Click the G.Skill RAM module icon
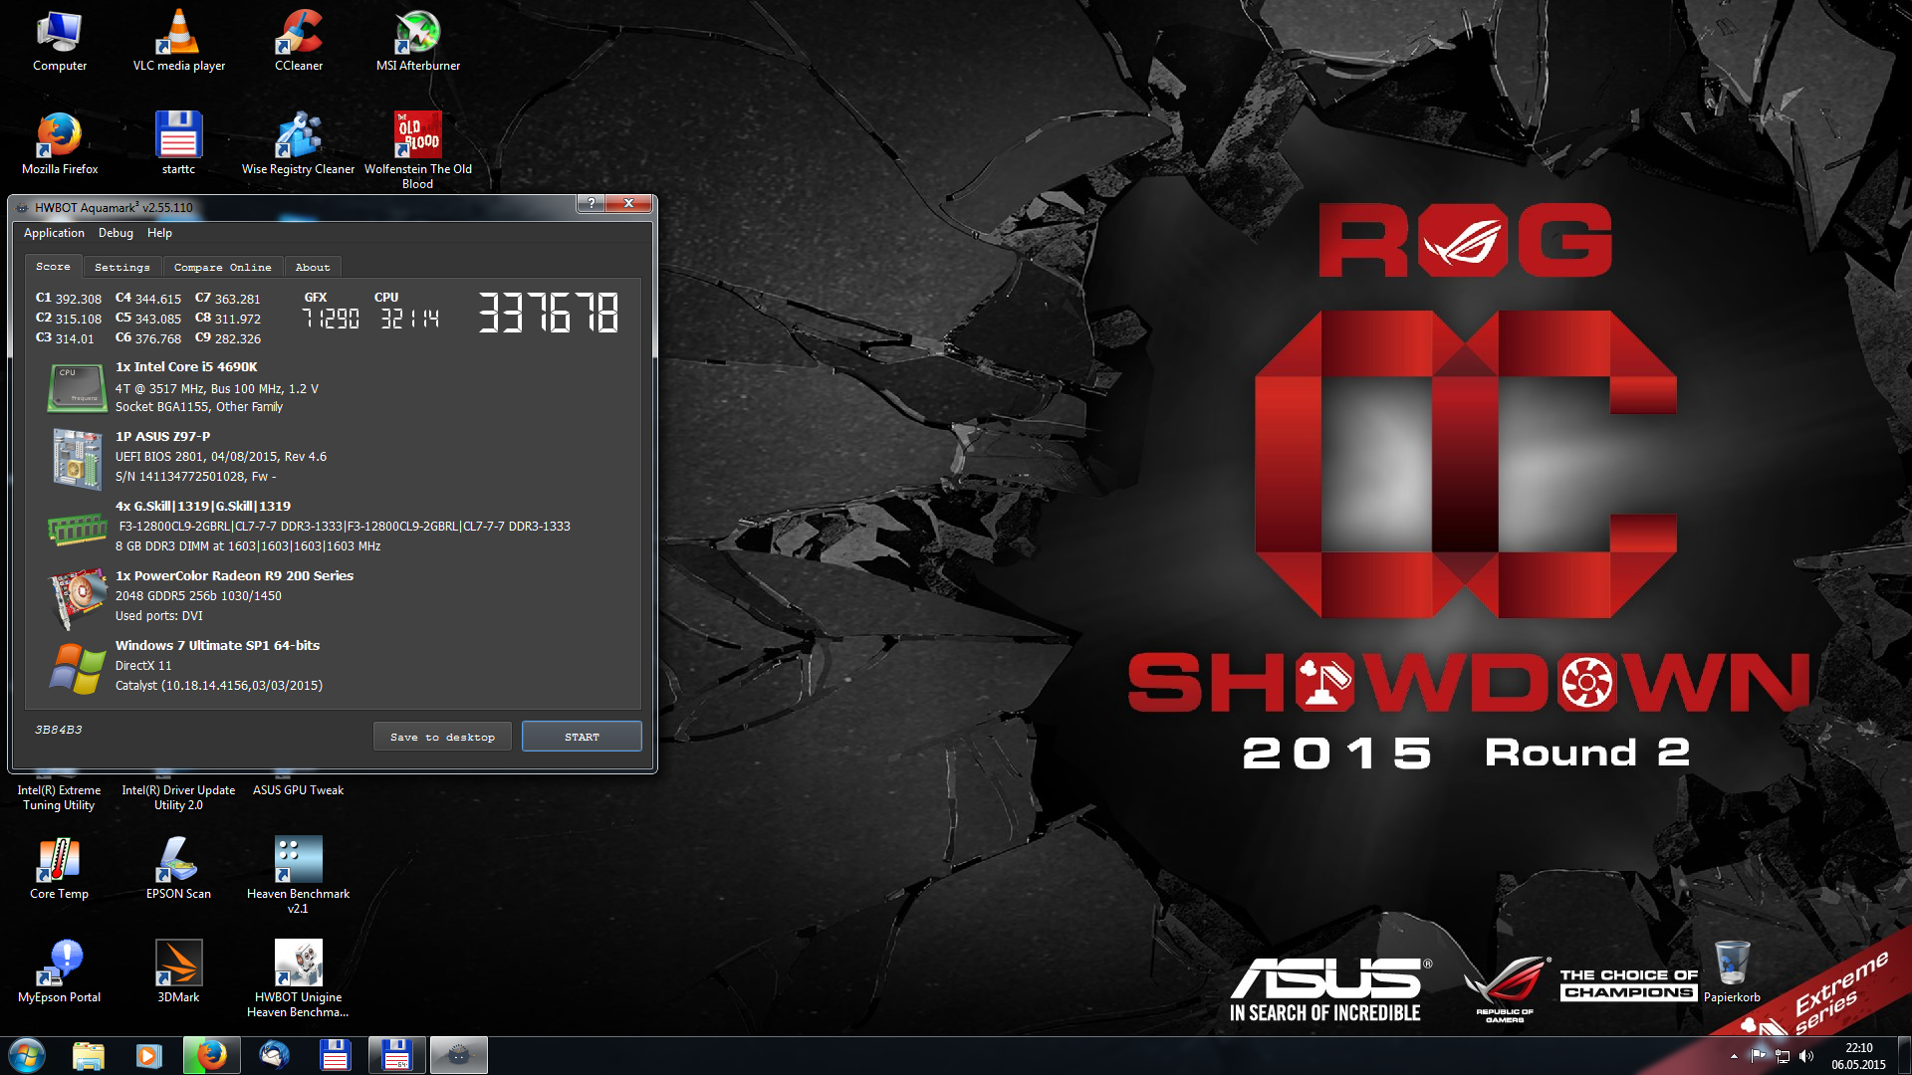The width and height of the screenshot is (1912, 1075). pos(78,529)
